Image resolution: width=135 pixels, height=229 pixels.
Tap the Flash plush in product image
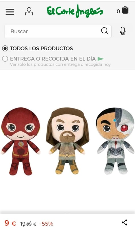[20, 141]
